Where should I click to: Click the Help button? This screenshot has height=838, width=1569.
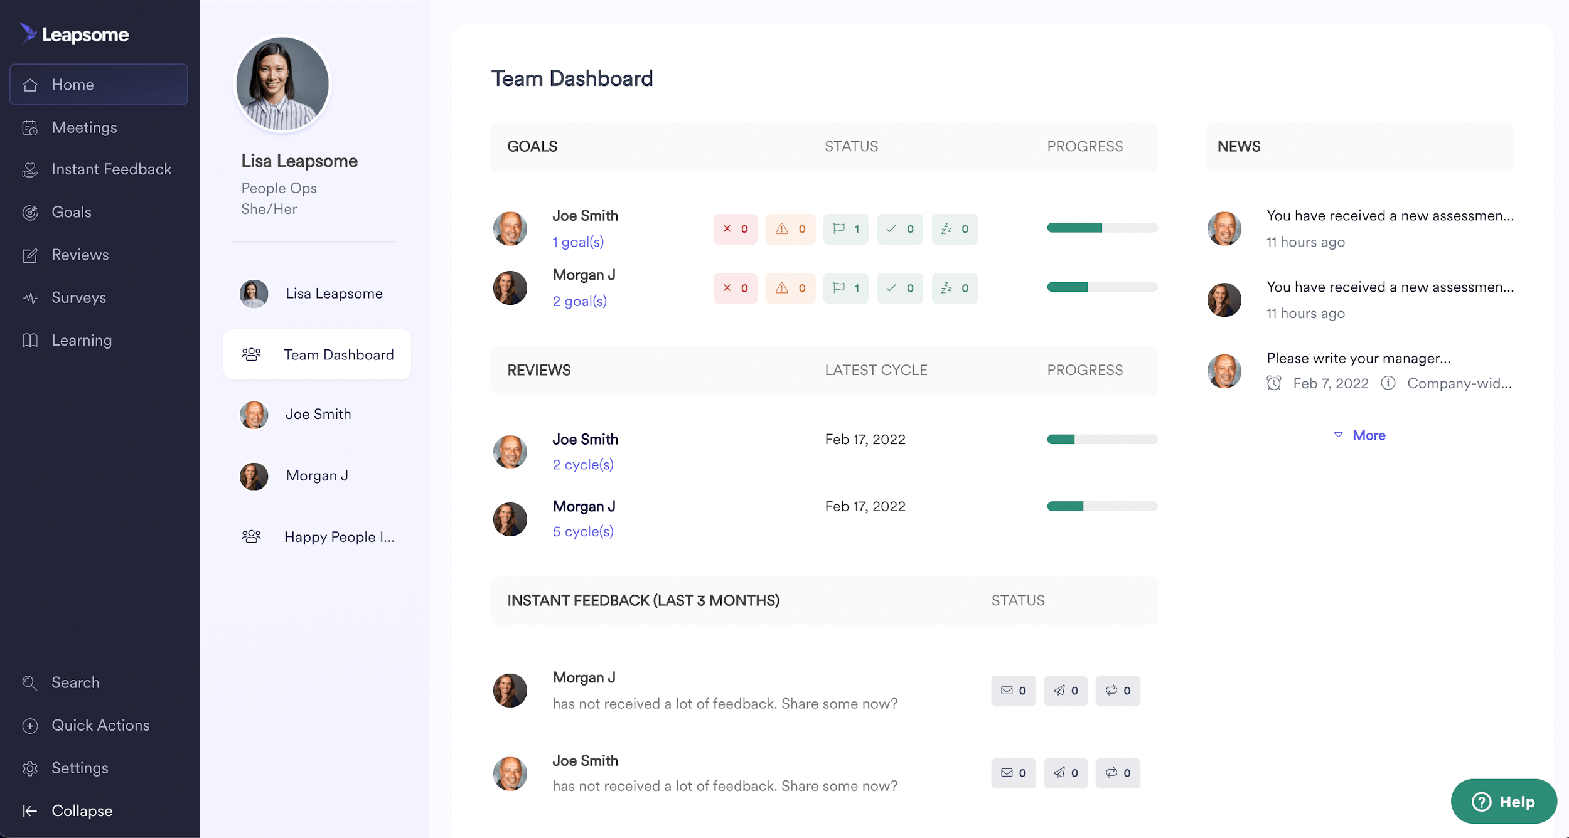(1503, 802)
